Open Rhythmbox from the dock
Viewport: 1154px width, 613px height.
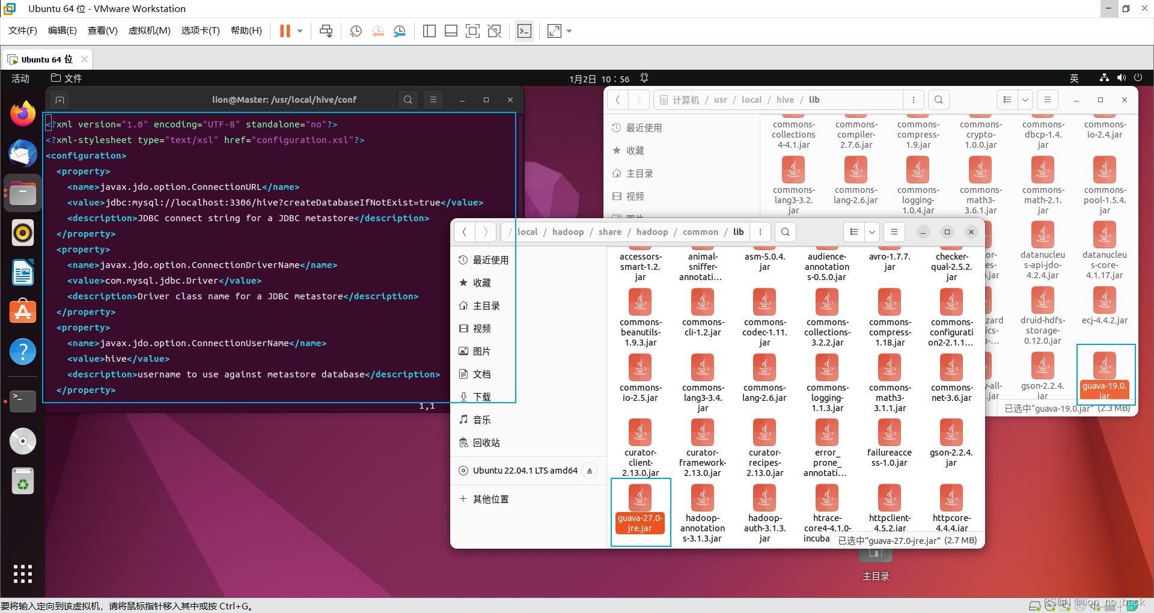pos(23,233)
